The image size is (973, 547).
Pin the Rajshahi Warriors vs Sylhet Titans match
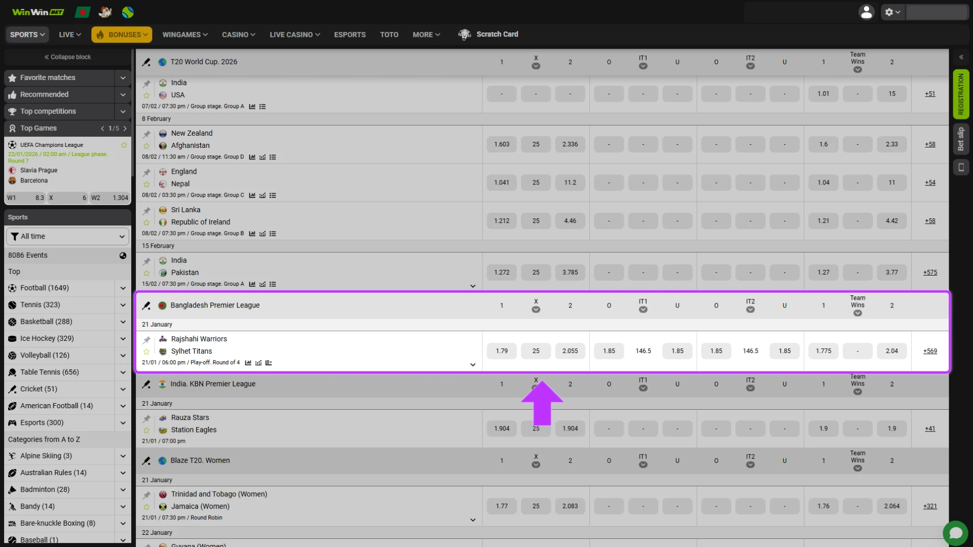[146, 339]
